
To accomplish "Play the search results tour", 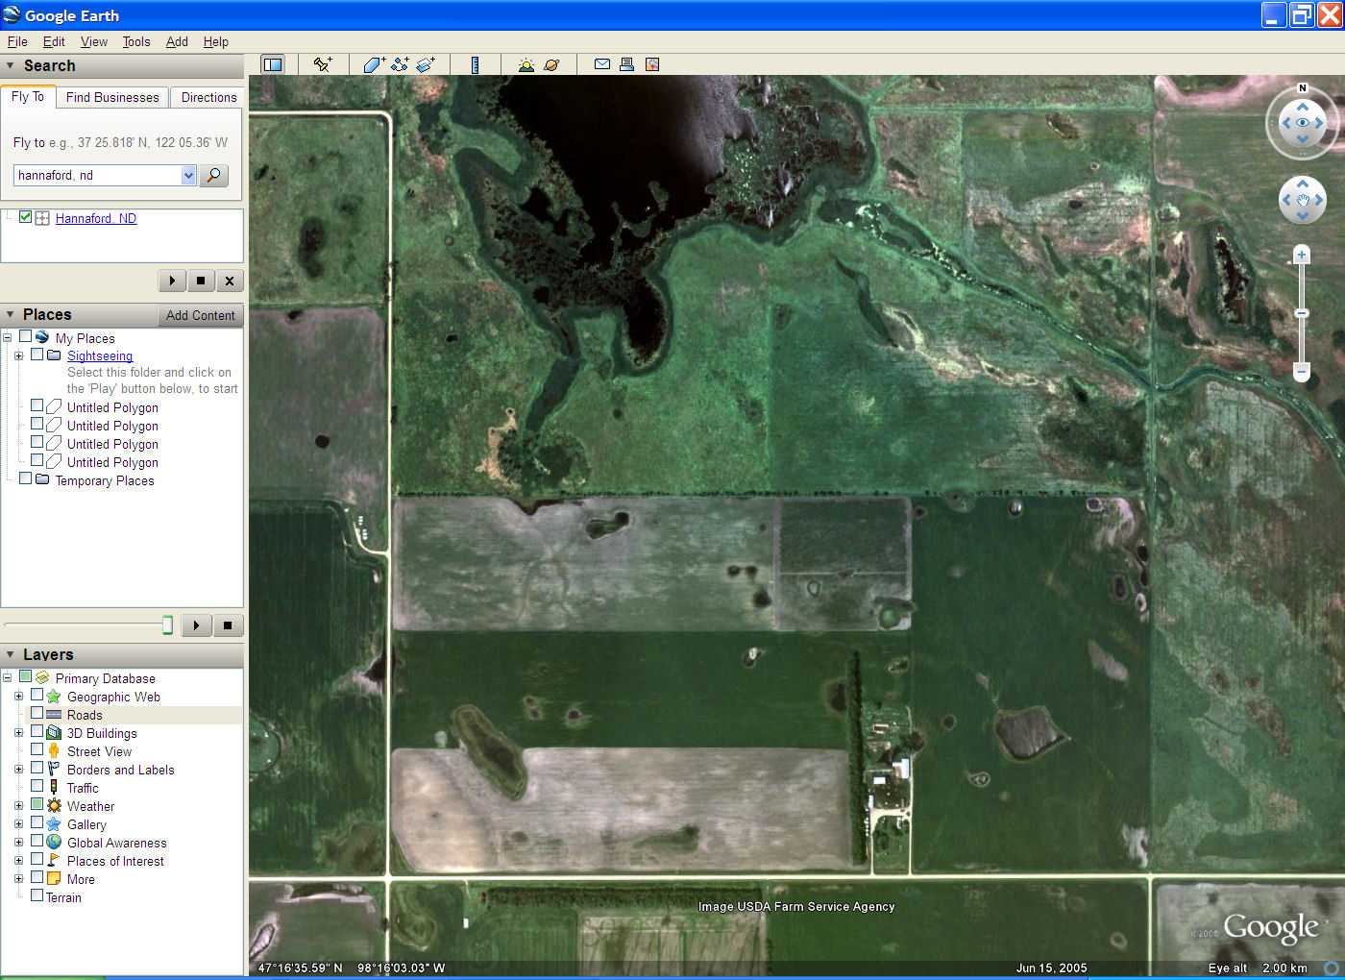I will (172, 281).
